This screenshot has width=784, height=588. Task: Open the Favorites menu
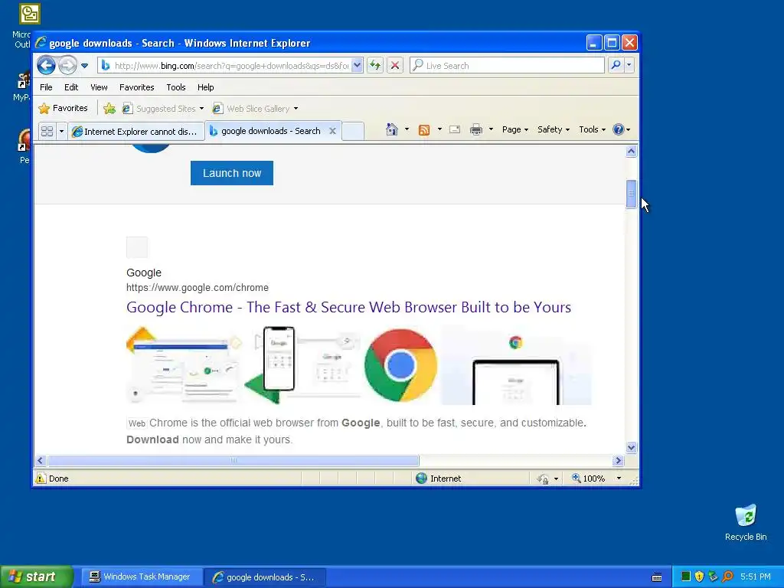point(136,87)
